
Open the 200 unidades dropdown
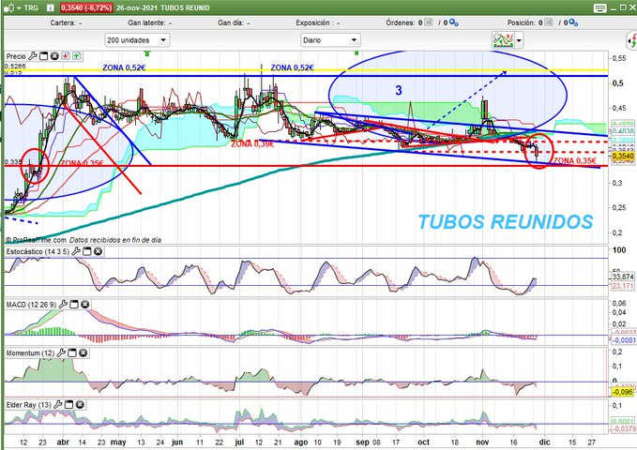[137, 40]
